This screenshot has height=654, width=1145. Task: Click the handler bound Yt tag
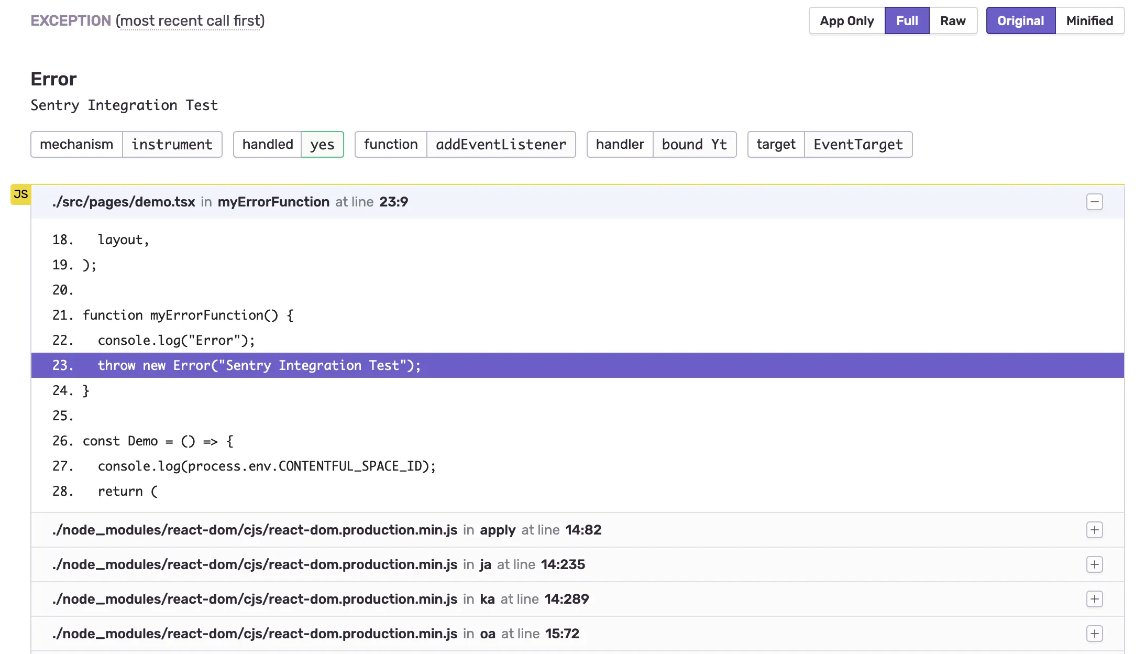694,145
